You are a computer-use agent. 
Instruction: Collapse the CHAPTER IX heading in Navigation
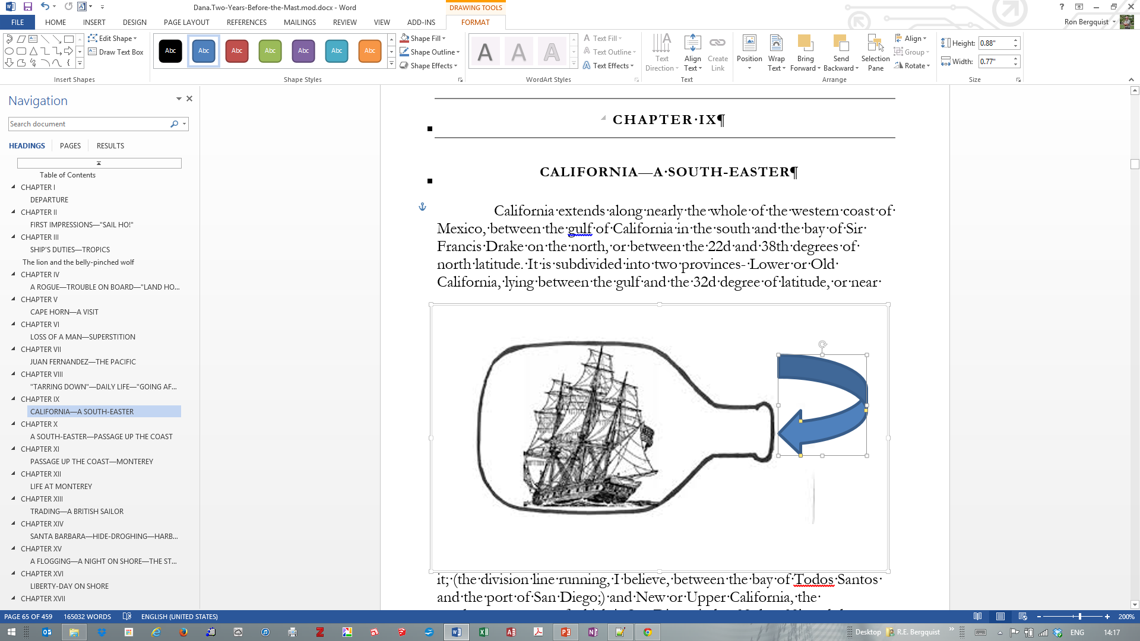[x=14, y=399]
